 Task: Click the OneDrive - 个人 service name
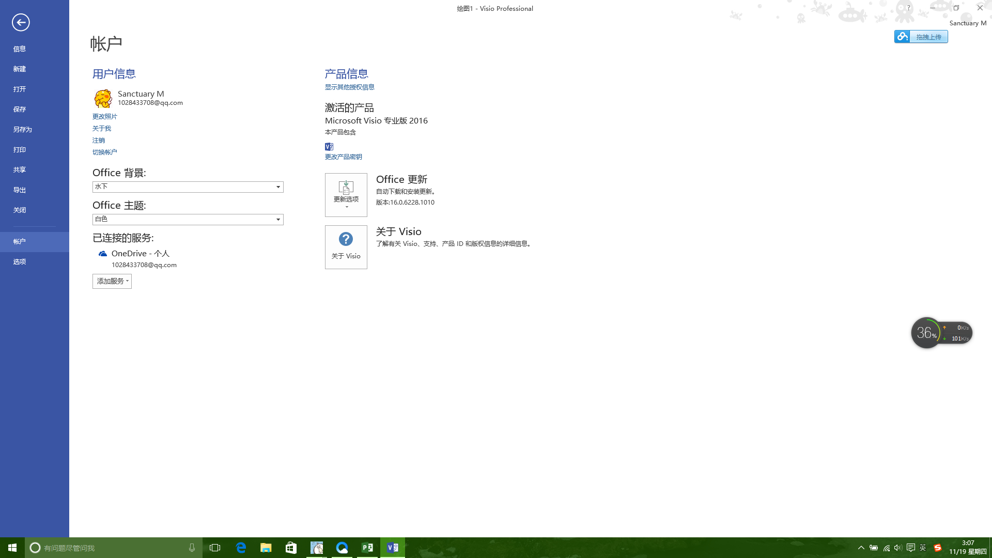tap(141, 254)
